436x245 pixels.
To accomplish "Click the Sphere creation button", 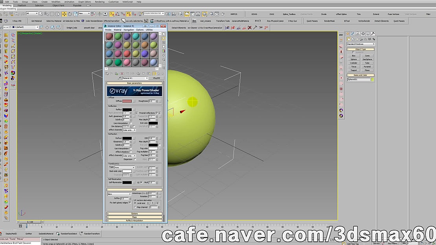I will 353,59.
